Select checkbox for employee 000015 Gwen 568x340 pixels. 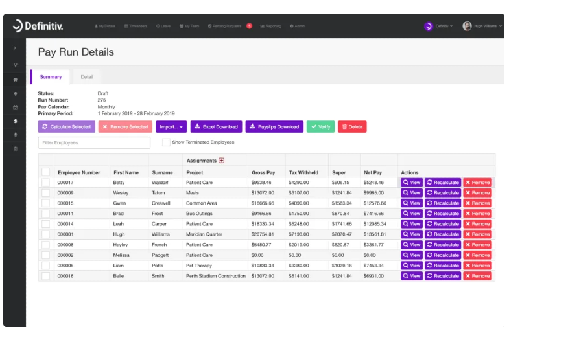click(45, 203)
